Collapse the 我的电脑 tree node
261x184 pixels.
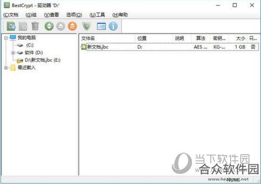[x=6, y=38]
